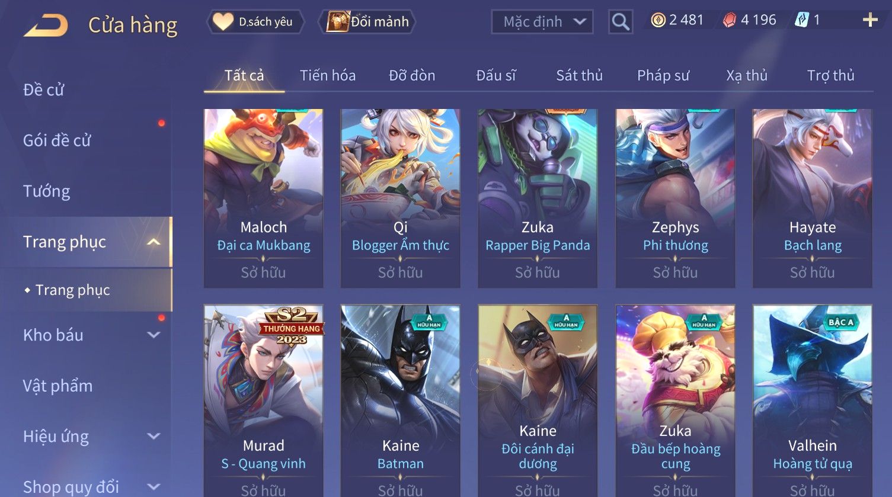Expand the Hiệu ứng sidebar section

click(154, 437)
